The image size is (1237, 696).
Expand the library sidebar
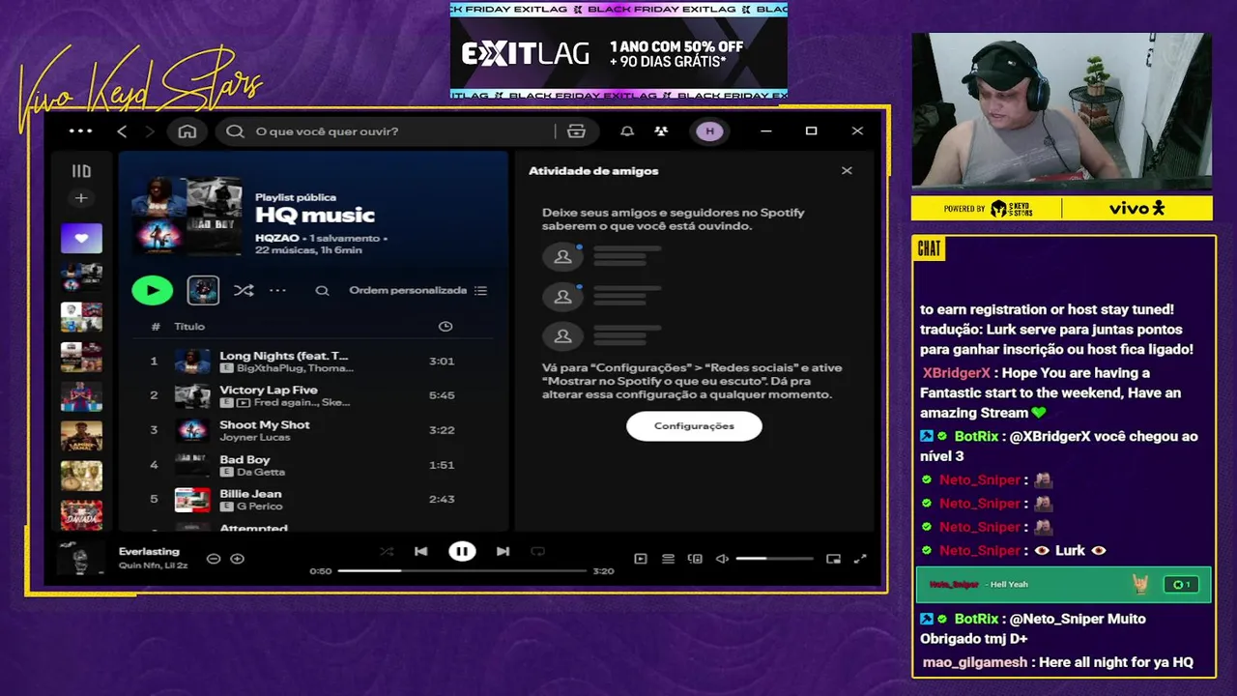click(x=81, y=171)
